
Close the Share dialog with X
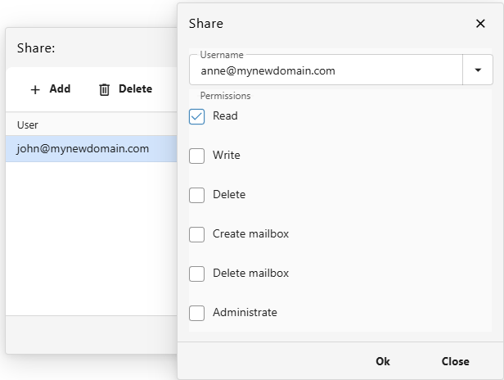pyautogui.click(x=480, y=24)
